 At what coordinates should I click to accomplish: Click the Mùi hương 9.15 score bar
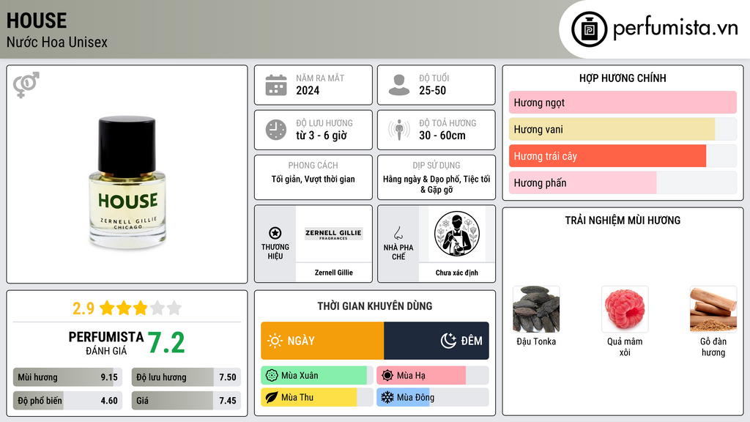click(x=67, y=377)
